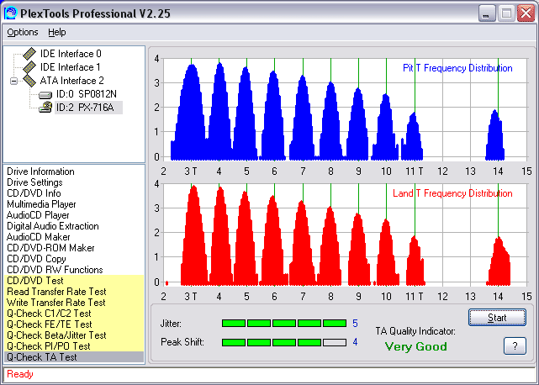Select Q-Check TA Test entry
This screenshot has width=539, height=385.
[x=73, y=357]
